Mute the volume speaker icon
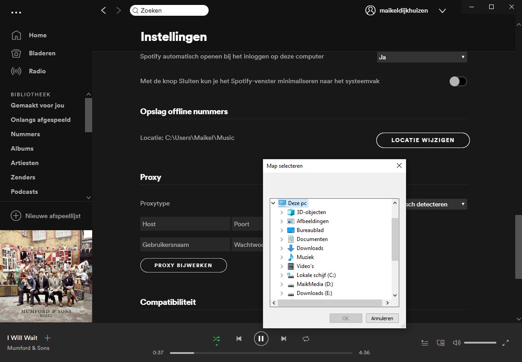522x362 pixels. tap(456, 343)
